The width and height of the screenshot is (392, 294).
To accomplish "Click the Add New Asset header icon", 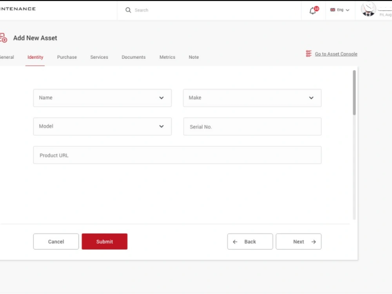I will (3, 38).
